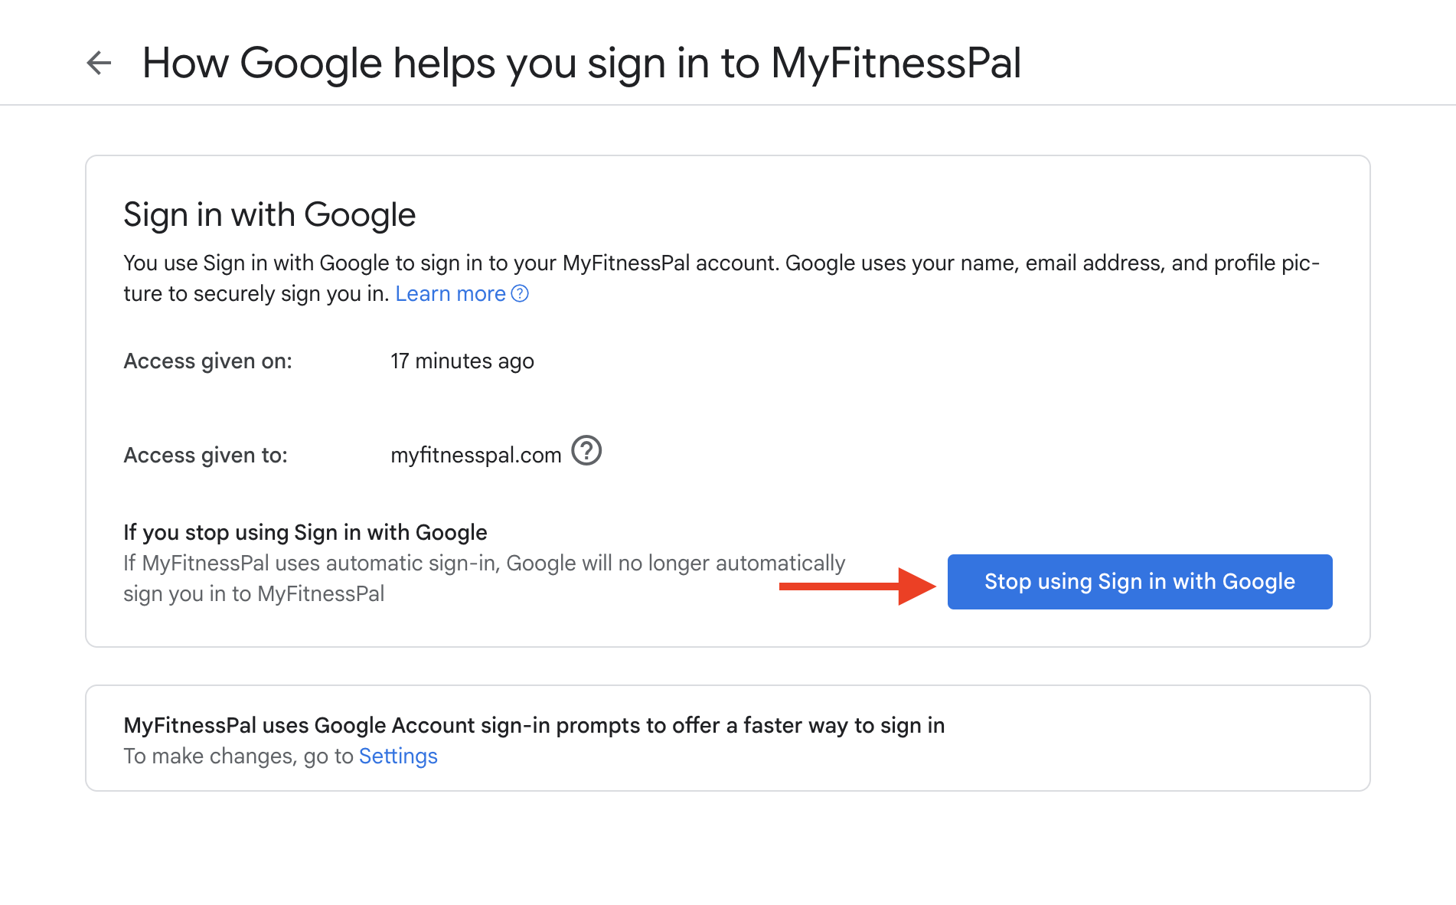The image size is (1456, 905).
Task: Click the back arrow icon
Action: coord(100,63)
